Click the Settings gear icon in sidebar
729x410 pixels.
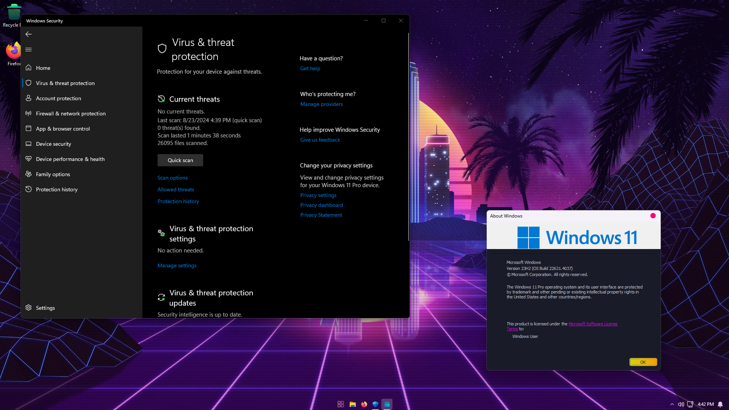point(28,307)
